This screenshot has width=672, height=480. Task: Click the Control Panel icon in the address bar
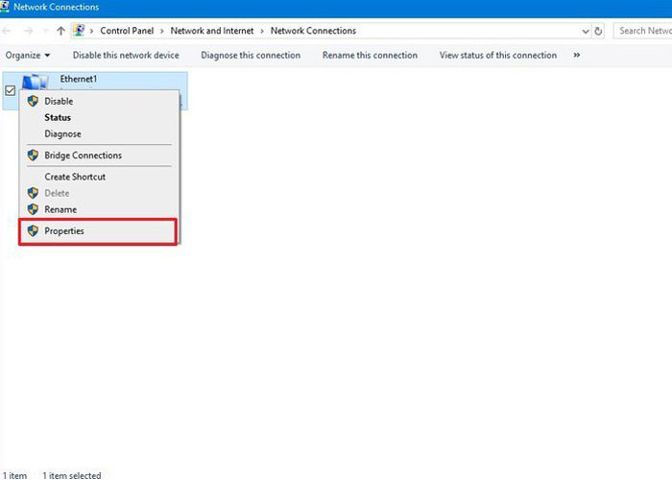[x=79, y=31]
